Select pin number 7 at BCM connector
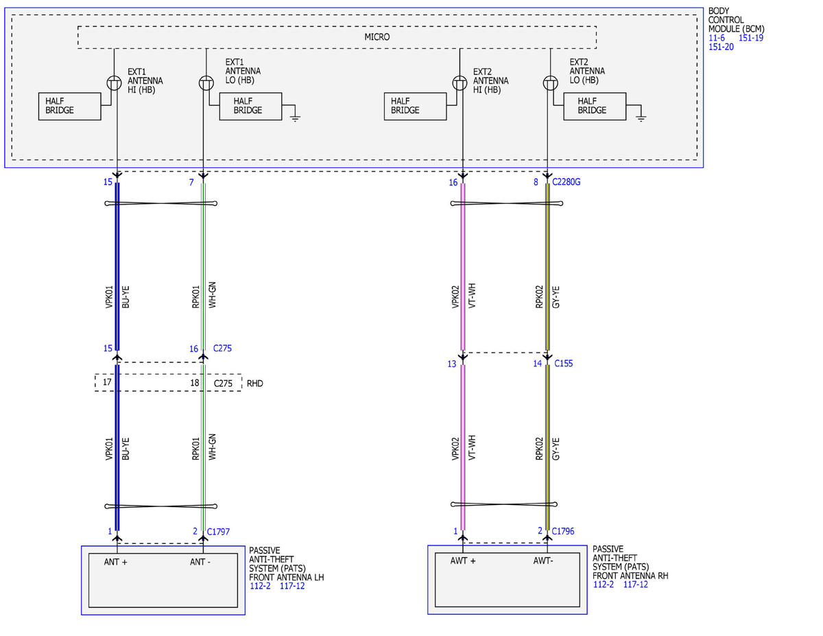The height and width of the screenshot is (636, 823). [191, 182]
